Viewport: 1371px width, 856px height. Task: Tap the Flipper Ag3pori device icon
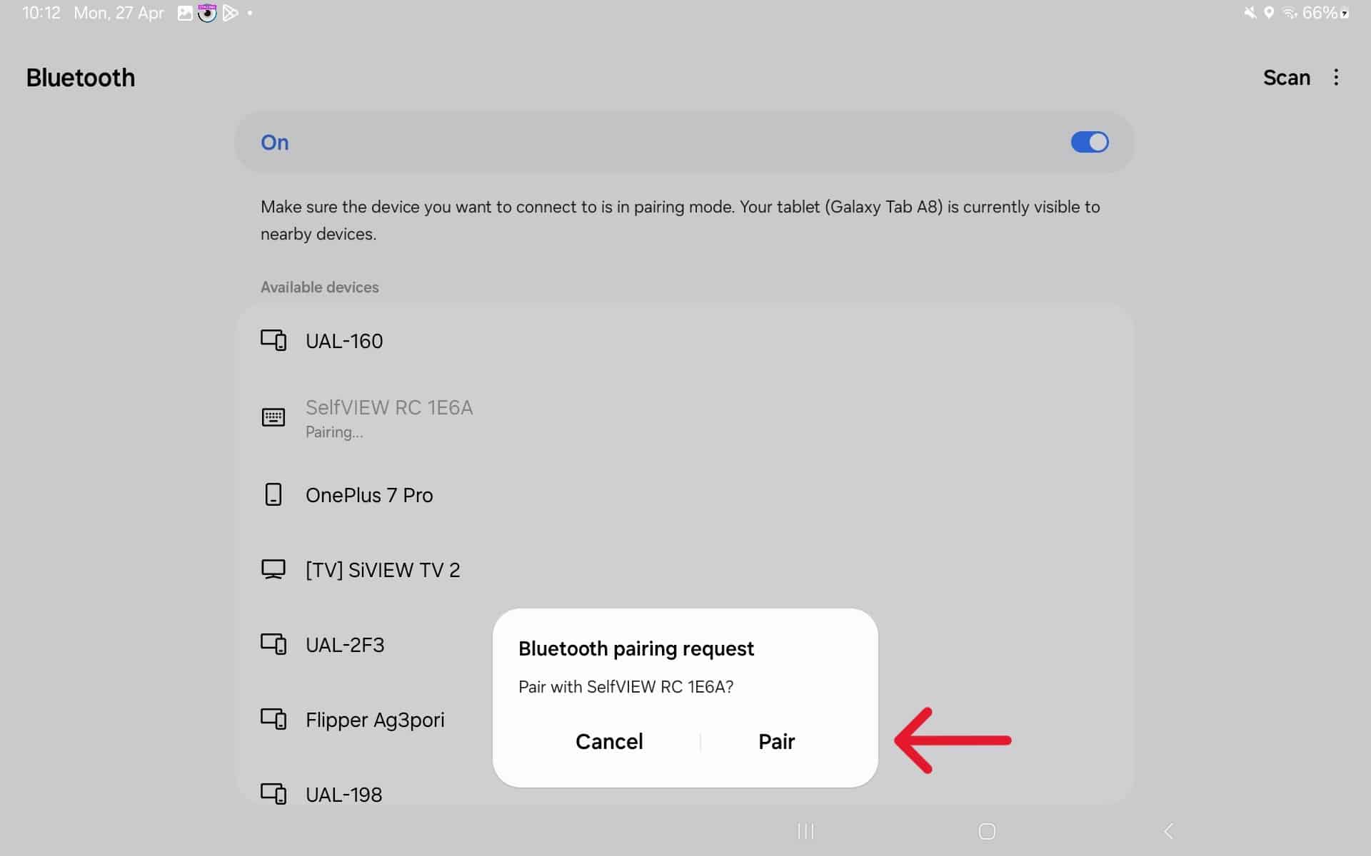click(x=273, y=719)
